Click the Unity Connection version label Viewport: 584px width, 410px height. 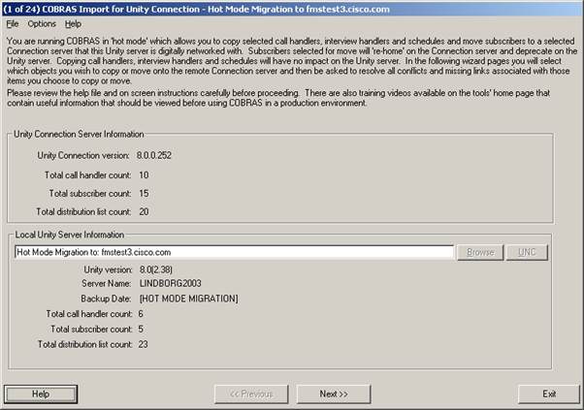tap(83, 155)
